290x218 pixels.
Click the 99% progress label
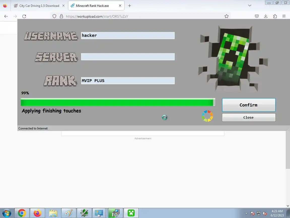(x=25, y=93)
